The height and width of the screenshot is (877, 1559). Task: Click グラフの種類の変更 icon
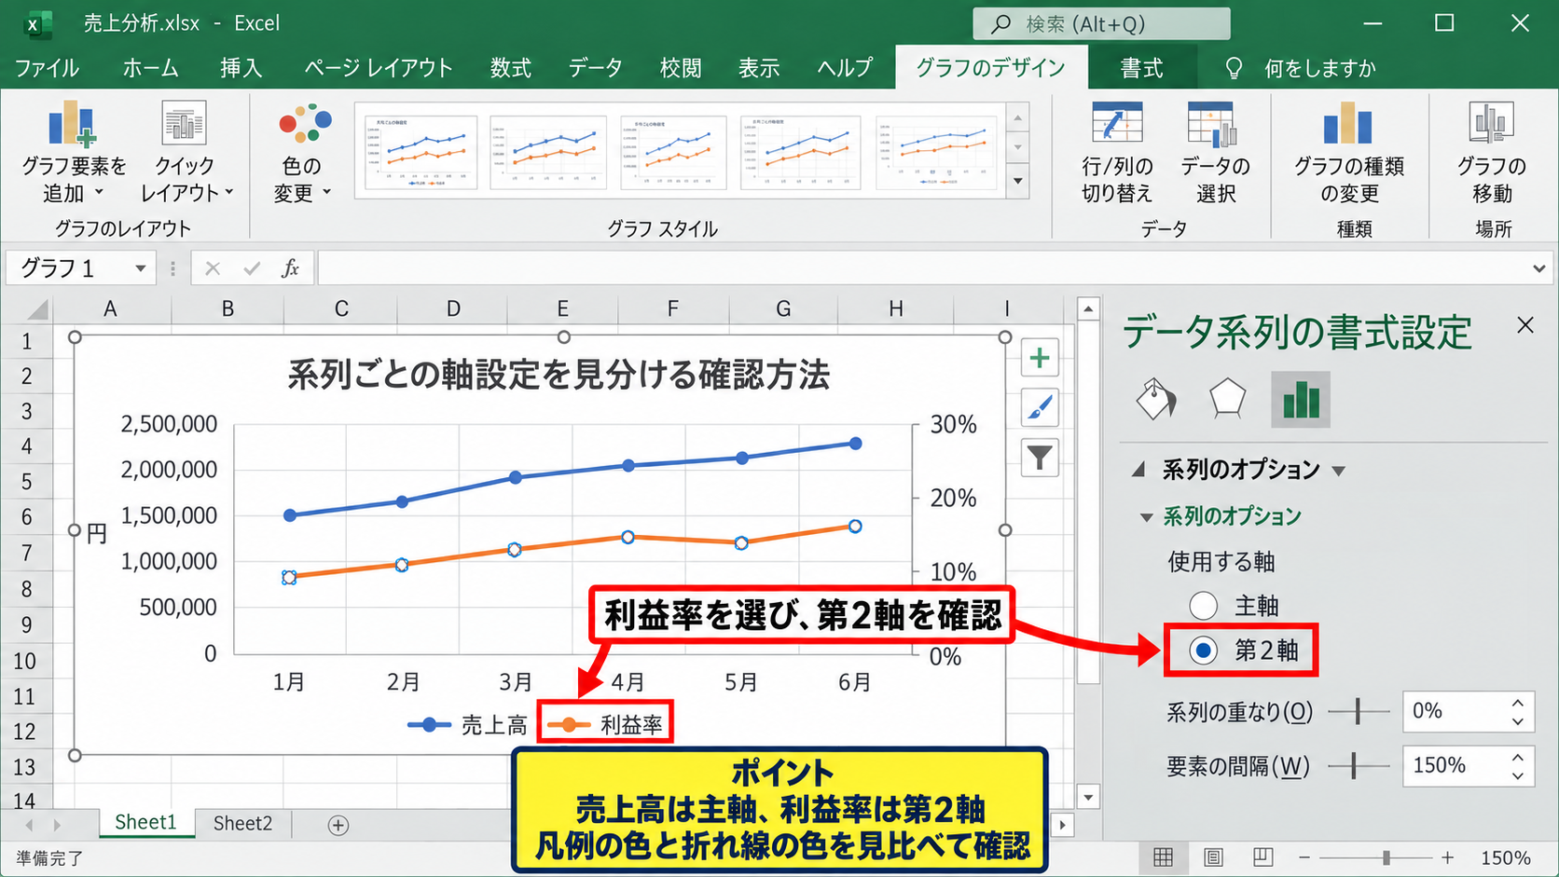(1348, 124)
